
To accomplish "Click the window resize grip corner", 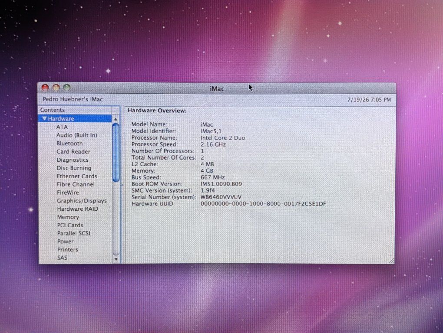I will click(x=391, y=261).
